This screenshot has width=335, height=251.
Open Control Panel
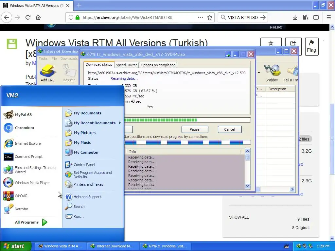point(80,165)
